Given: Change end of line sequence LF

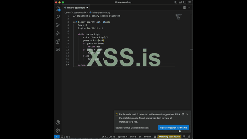Looking at the screenshot, I should (x=140, y=137).
